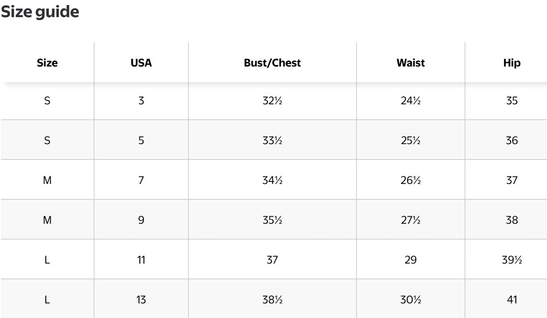
Task: Click the 37 bust/chest value in the size 11 row
Action: click(272, 260)
